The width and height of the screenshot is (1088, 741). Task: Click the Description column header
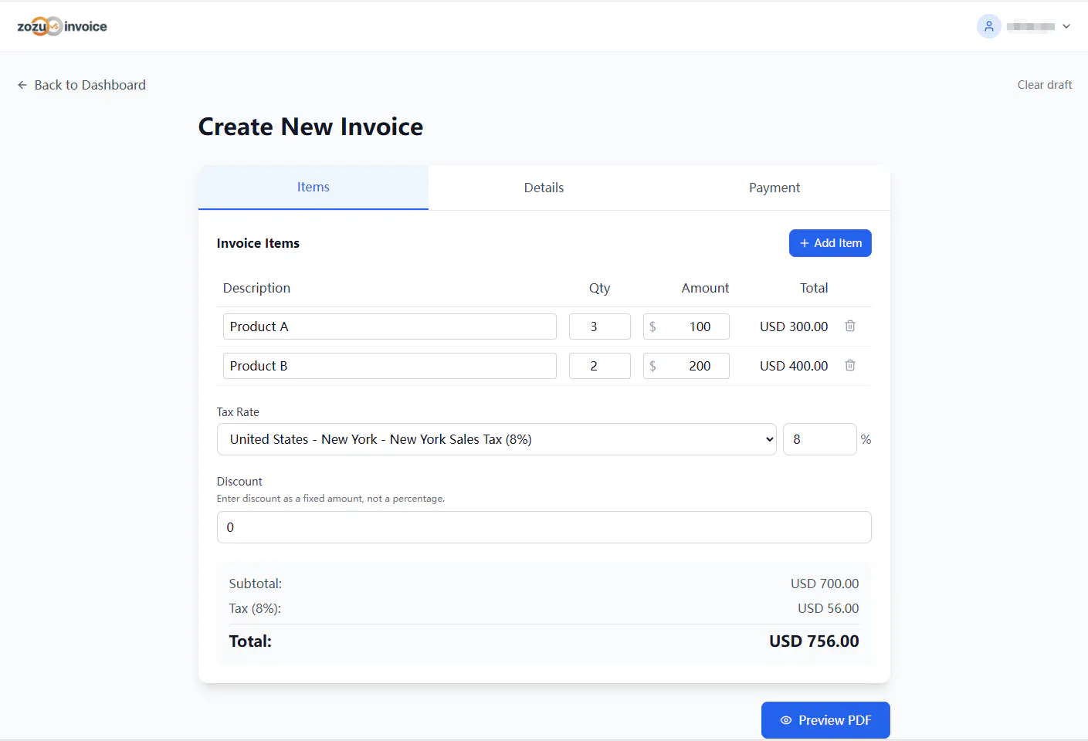pyautogui.click(x=256, y=288)
